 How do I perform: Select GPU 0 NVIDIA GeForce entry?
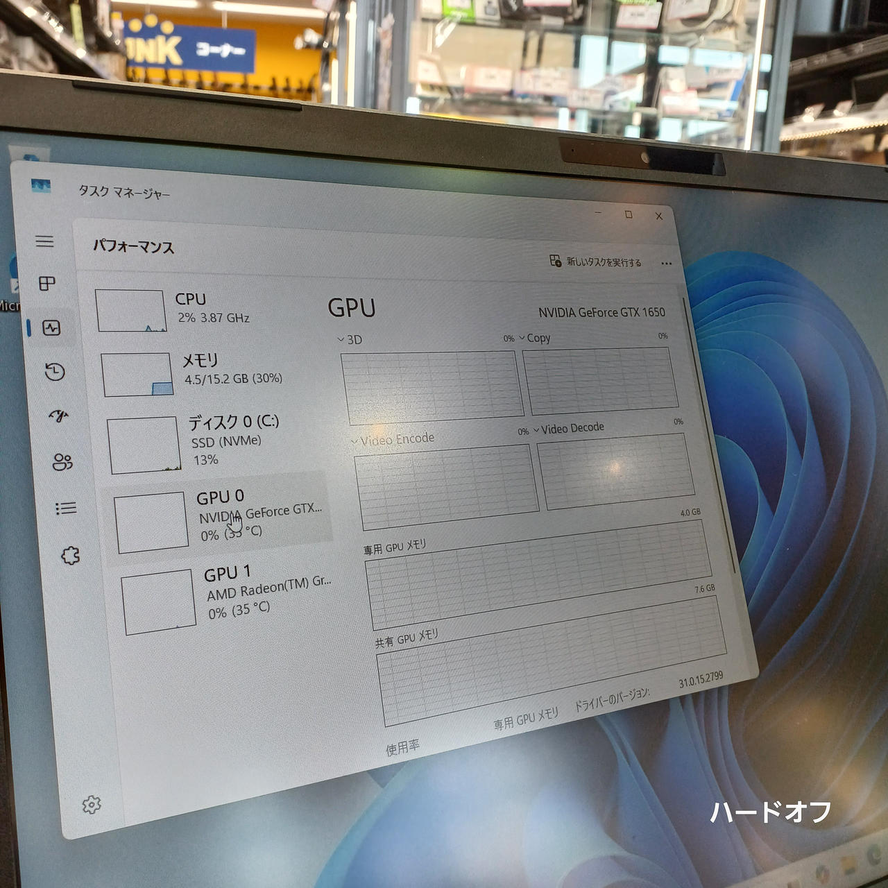click(219, 517)
